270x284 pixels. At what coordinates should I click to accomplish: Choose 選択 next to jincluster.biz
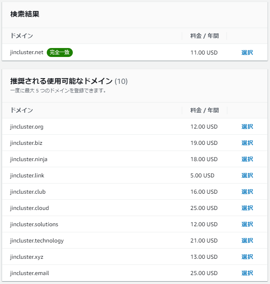[x=247, y=143]
